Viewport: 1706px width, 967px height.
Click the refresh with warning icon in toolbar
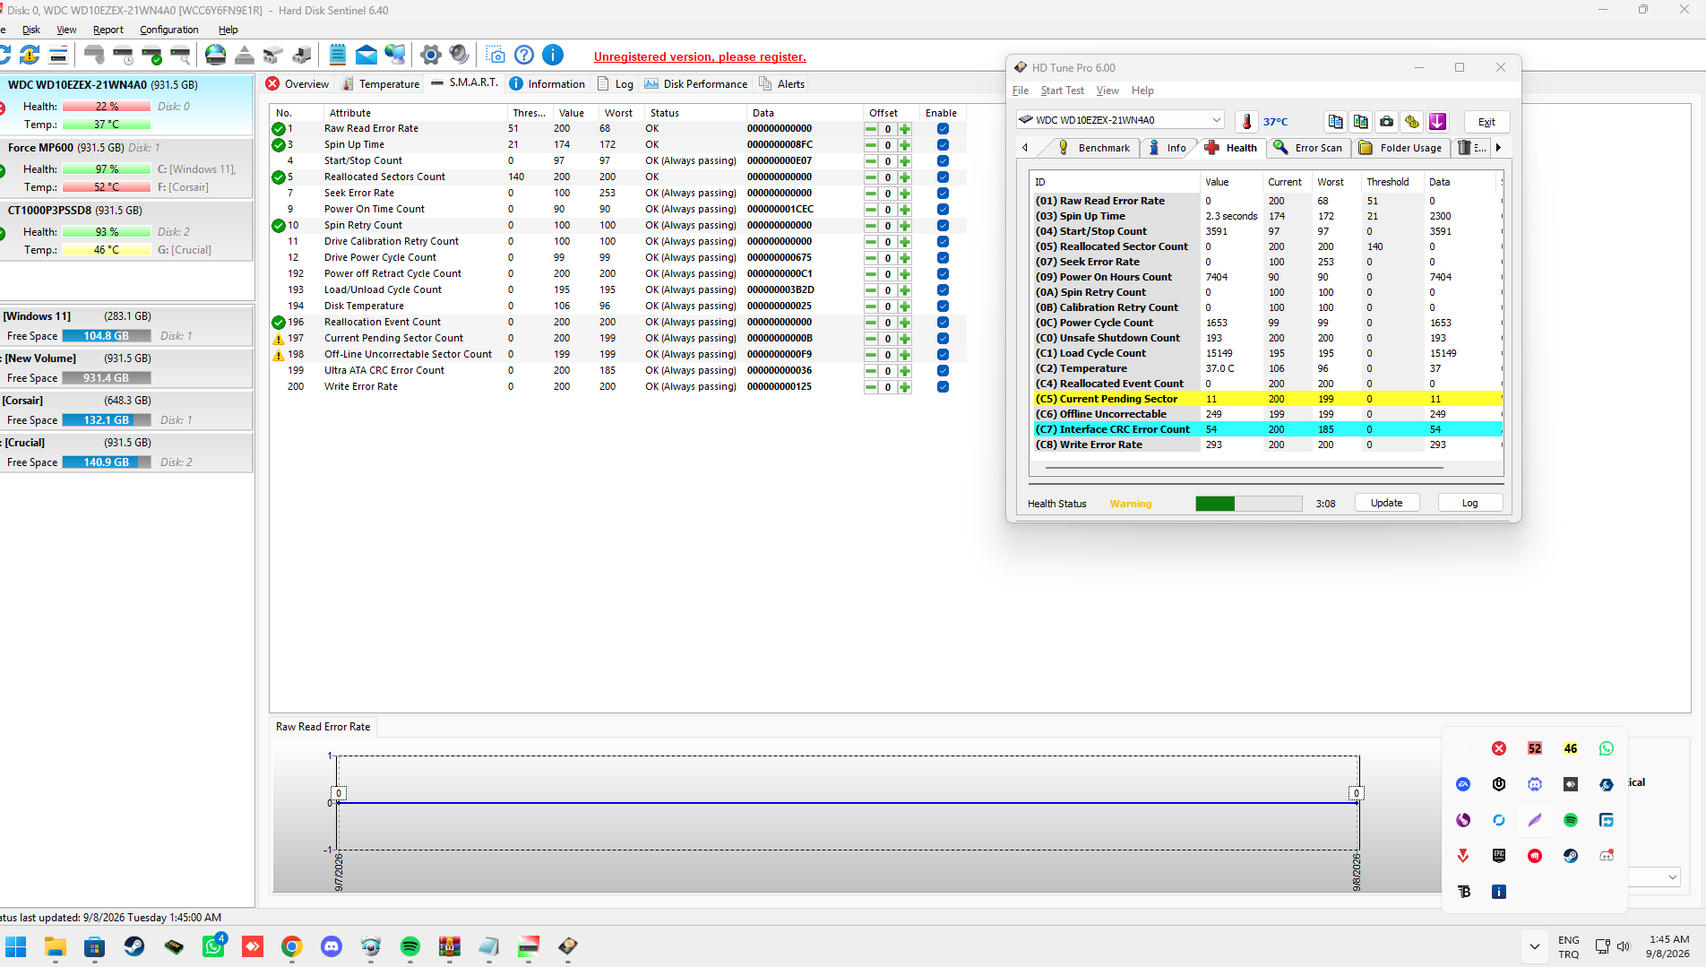click(30, 56)
